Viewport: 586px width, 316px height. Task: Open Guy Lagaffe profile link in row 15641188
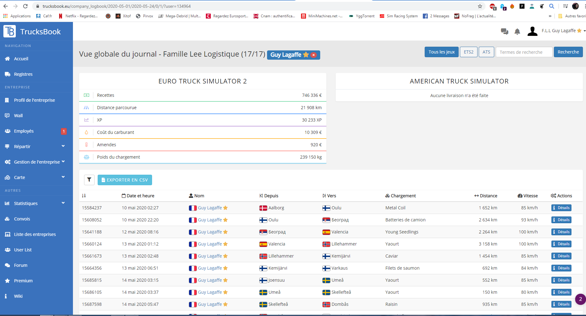(210, 232)
